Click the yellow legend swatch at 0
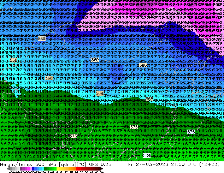224x173 pixels. pyautogui.click(x=58, y=168)
